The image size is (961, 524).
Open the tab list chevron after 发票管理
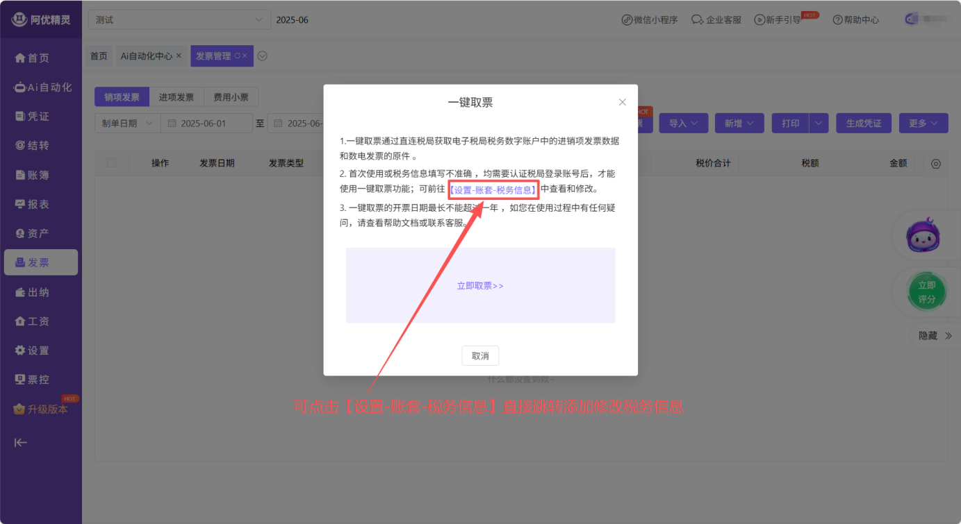pyautogui.click(x=263, y=56)
